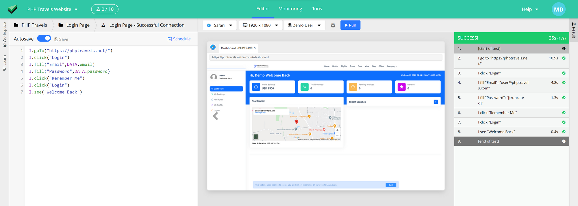The image size is (578, 206).
Task: Open the Demo User data dropdown
Action: click(304, 25)
